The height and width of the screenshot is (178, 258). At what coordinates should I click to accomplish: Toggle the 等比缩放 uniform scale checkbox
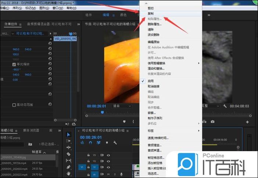(x=14, y=64)
